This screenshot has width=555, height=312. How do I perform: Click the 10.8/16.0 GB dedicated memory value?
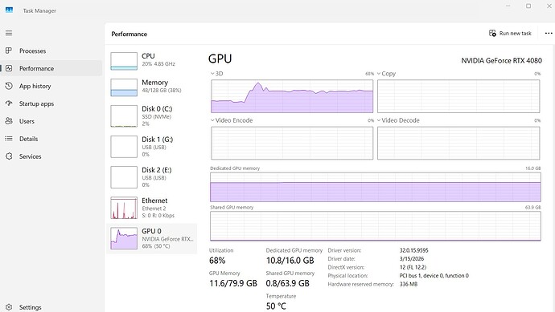click(x=290, y=261)
